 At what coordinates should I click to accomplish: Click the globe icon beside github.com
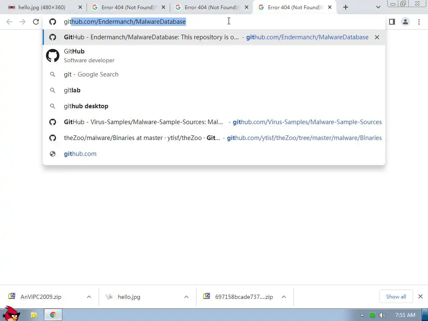[x=53, y=154]
